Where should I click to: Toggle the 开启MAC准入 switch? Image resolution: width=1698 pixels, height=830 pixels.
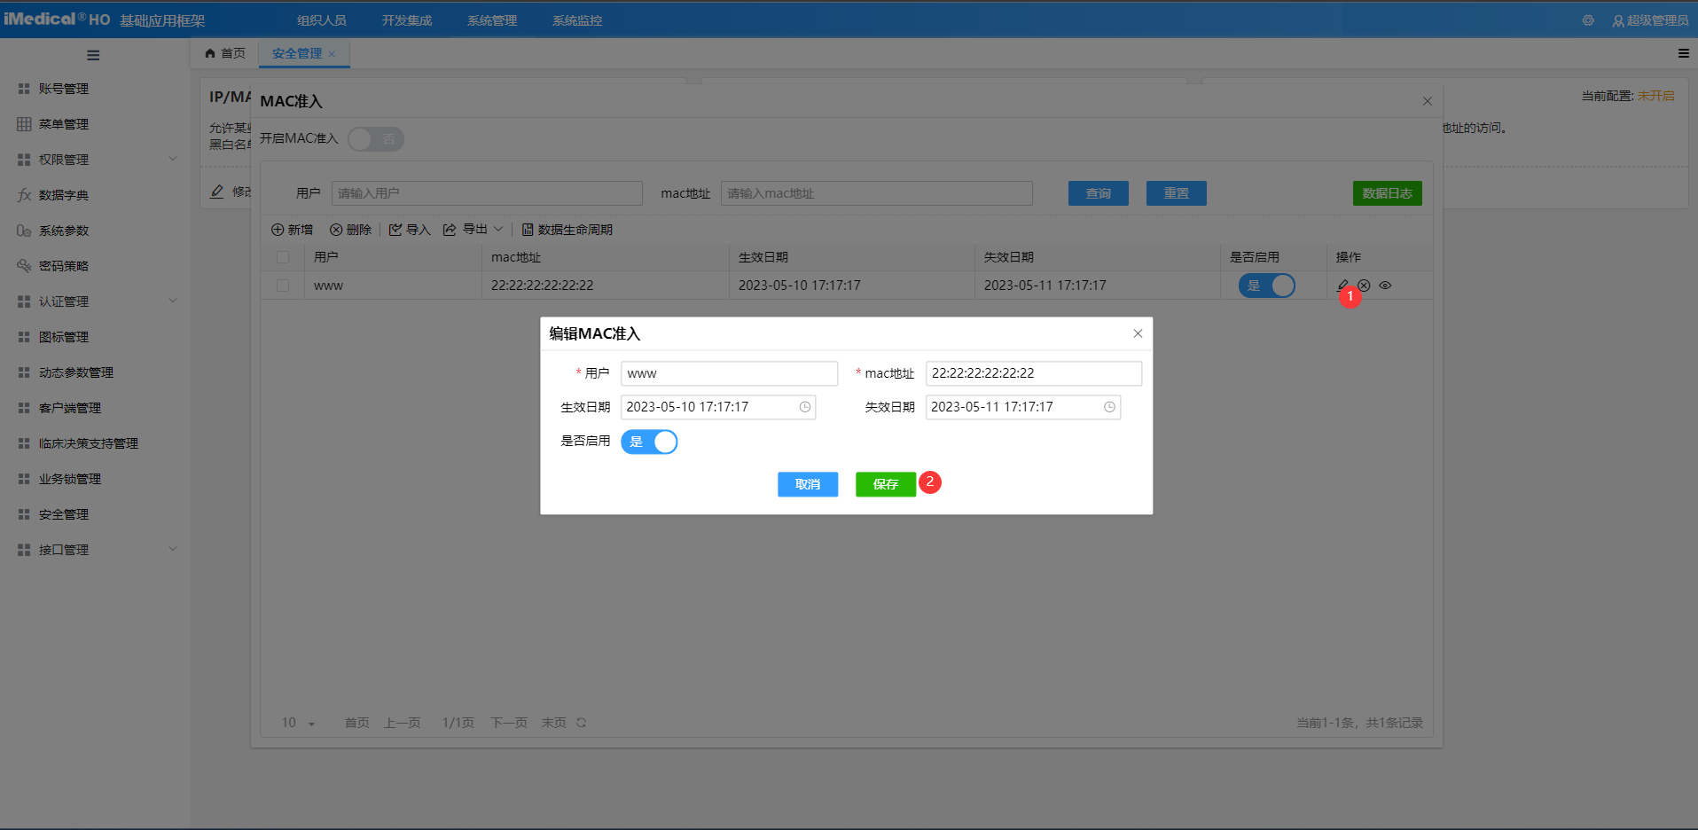(376, 139)
